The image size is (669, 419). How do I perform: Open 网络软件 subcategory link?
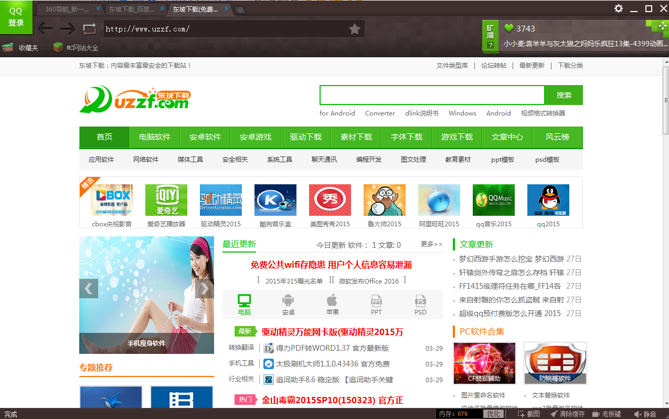146,160
